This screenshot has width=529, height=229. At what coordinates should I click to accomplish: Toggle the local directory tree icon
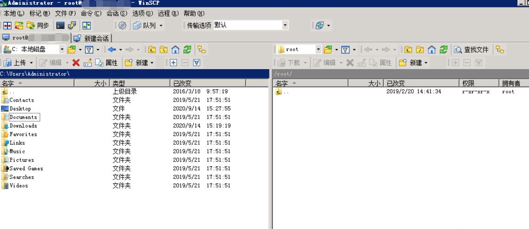tap(202, 49)
